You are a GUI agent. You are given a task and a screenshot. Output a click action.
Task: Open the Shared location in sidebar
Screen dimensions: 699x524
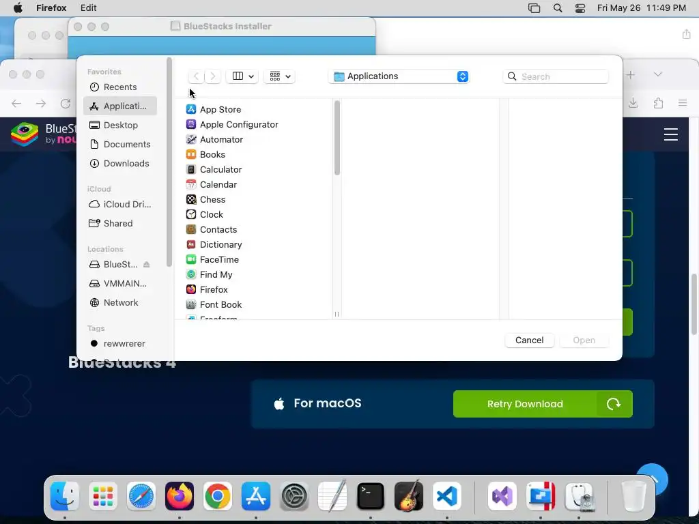pyautogui.click(x=120, y=223)
